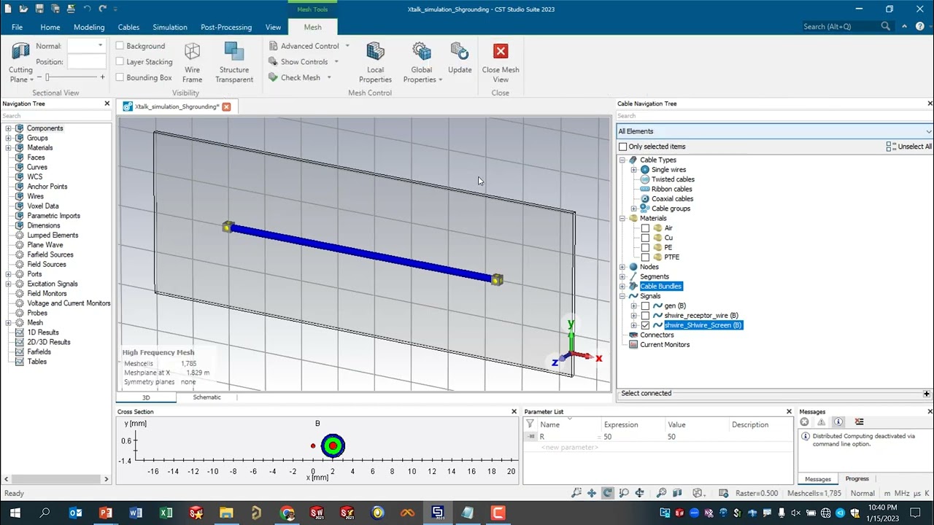Image resolution: width=934 pixels, height=525 pixels.
Task: Click the New file icon in title bar
Action: (x=9, y=9)
